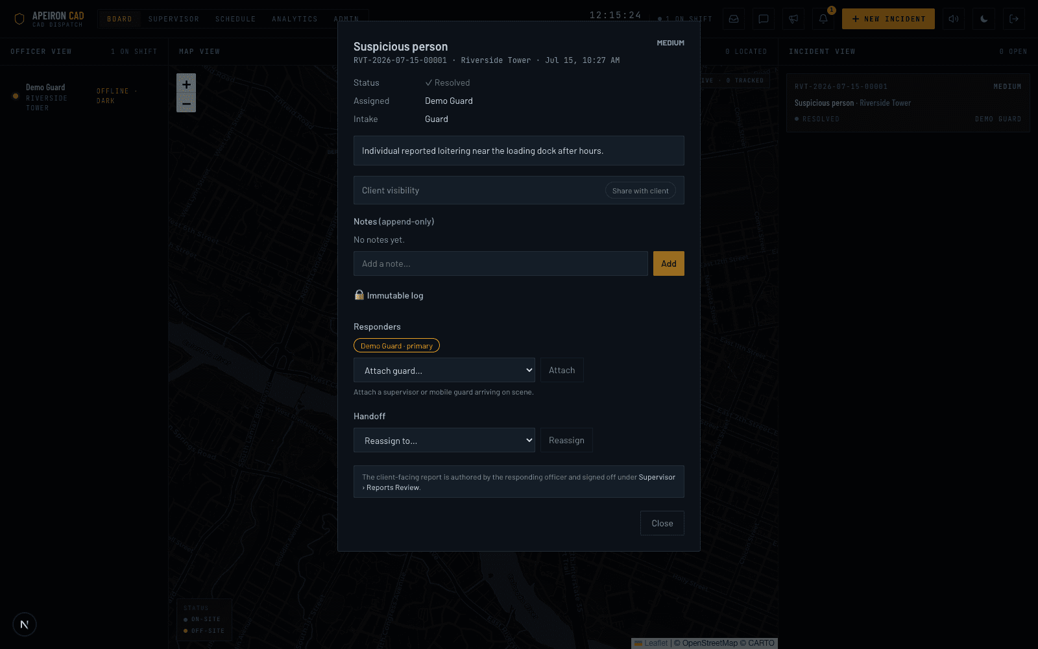Toggle the sound speaker icon
The width and height of the screenshot is (1038, 649).
[x=954, y=19]
